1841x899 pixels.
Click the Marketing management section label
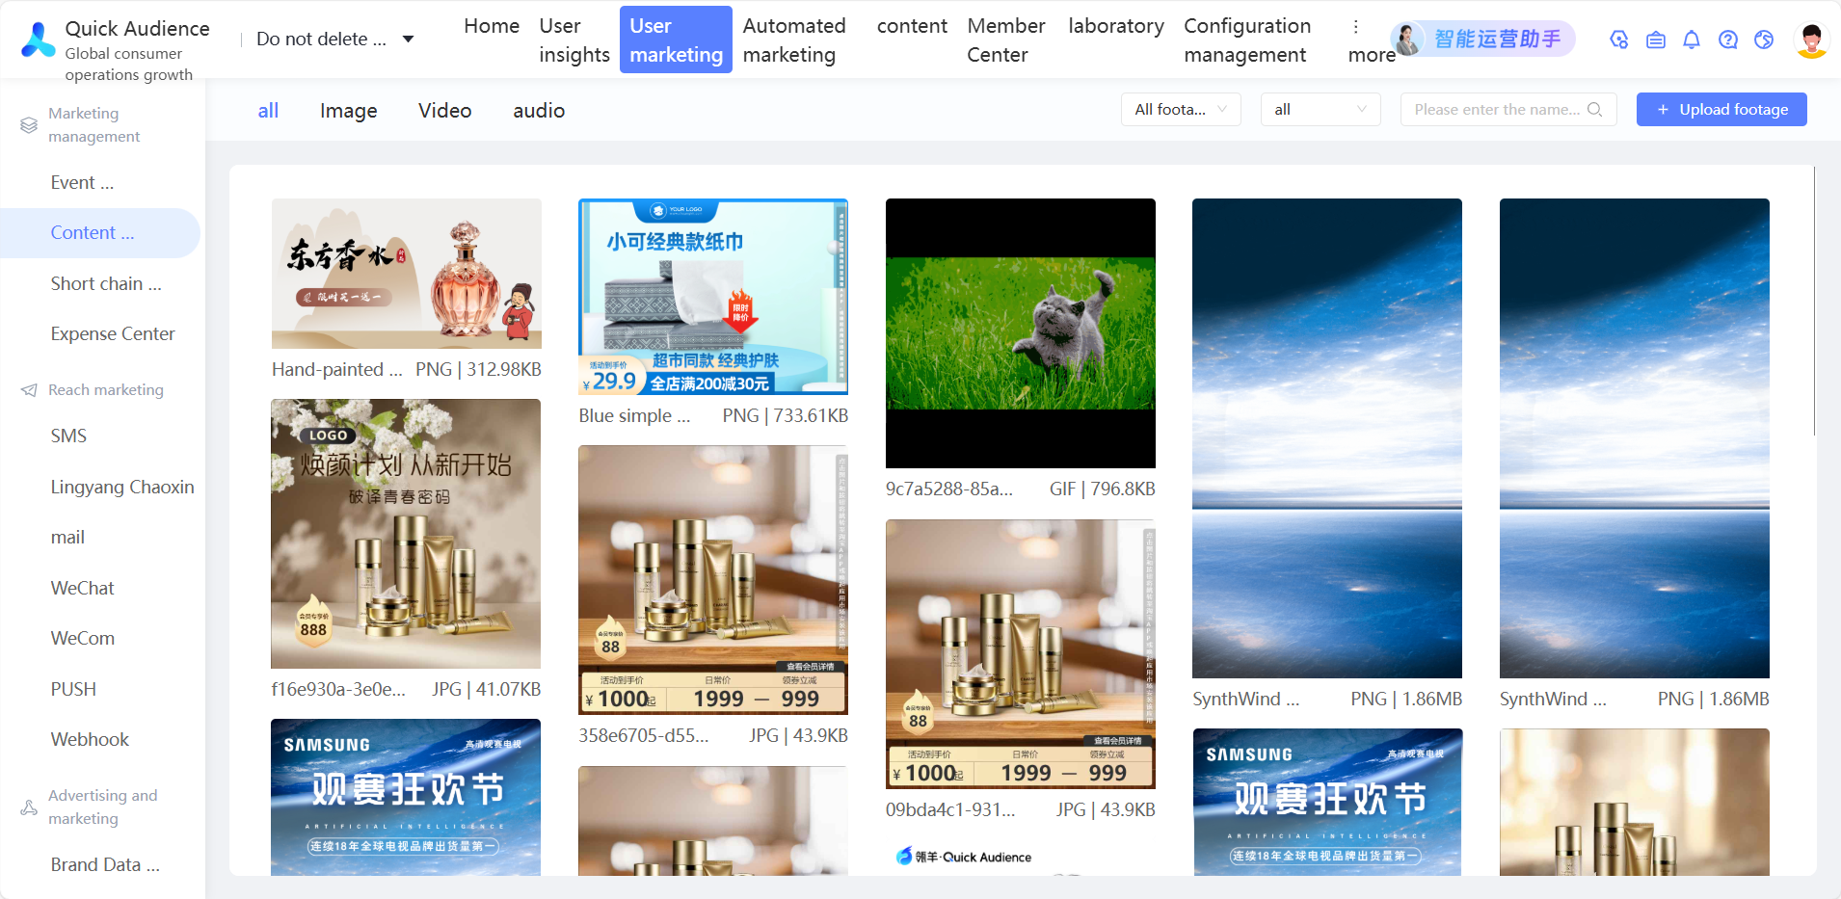click(x=94, y=125)
